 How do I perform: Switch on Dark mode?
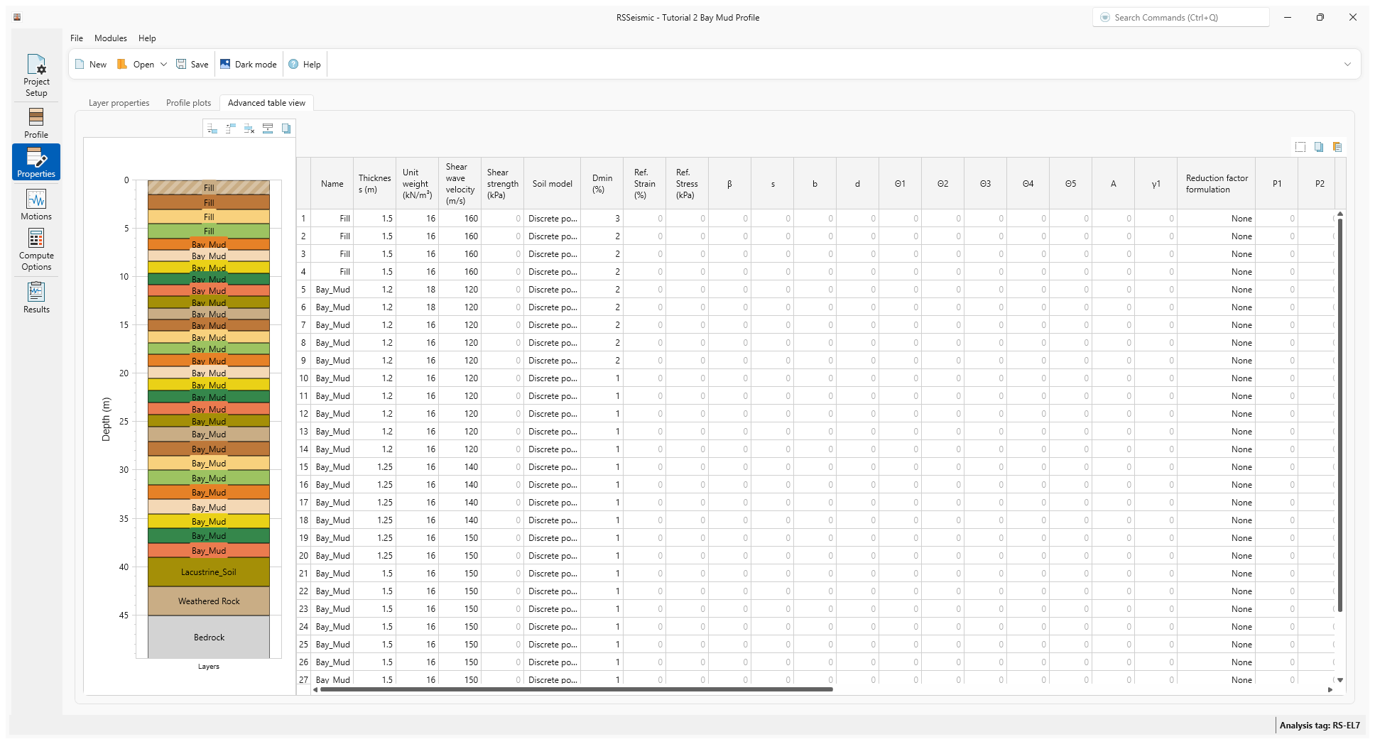click(248, 64)
